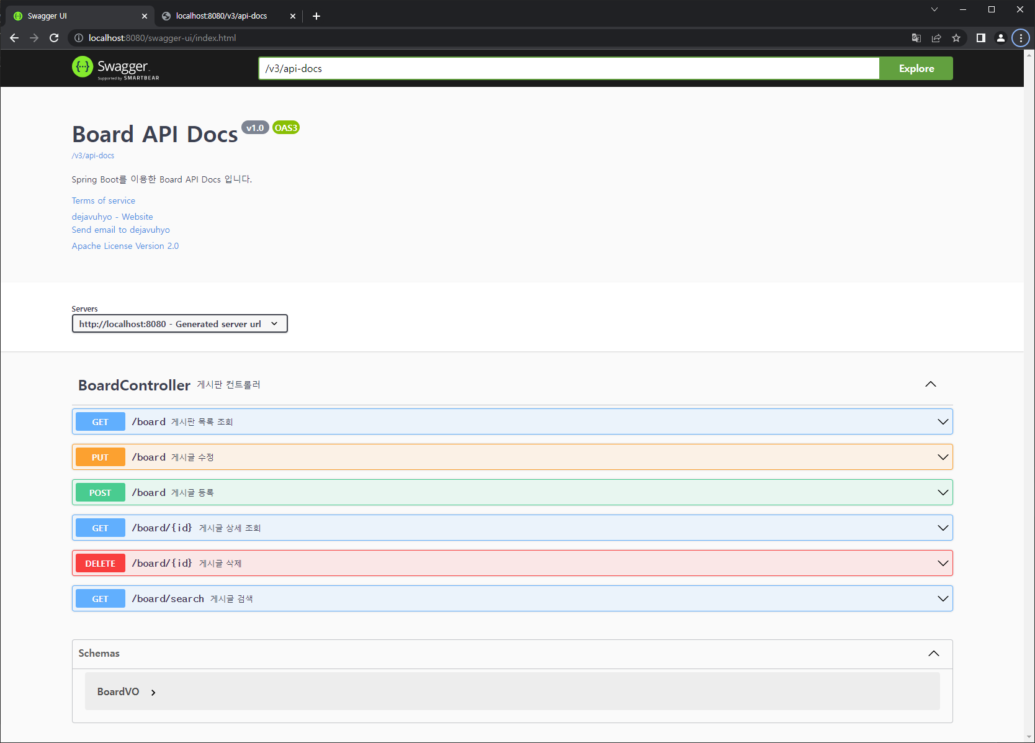The image size is (1035, 743).
Task: Open the Servers dropdown
Action: point(179,323)
